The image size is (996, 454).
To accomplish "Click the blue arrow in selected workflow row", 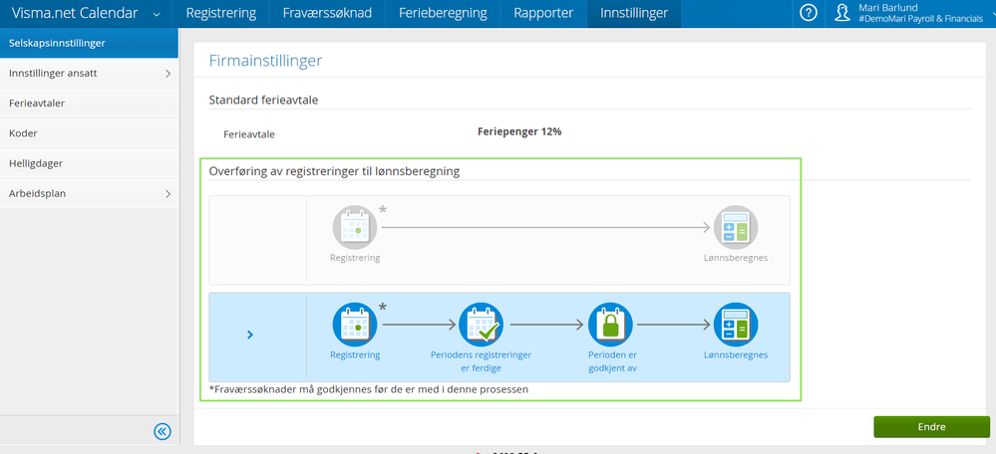I will (250, 335).
